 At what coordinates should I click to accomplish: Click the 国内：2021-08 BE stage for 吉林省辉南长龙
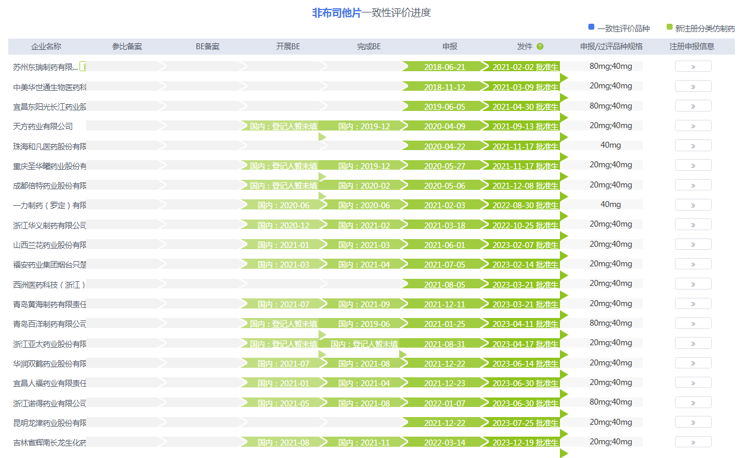point(283,442)
